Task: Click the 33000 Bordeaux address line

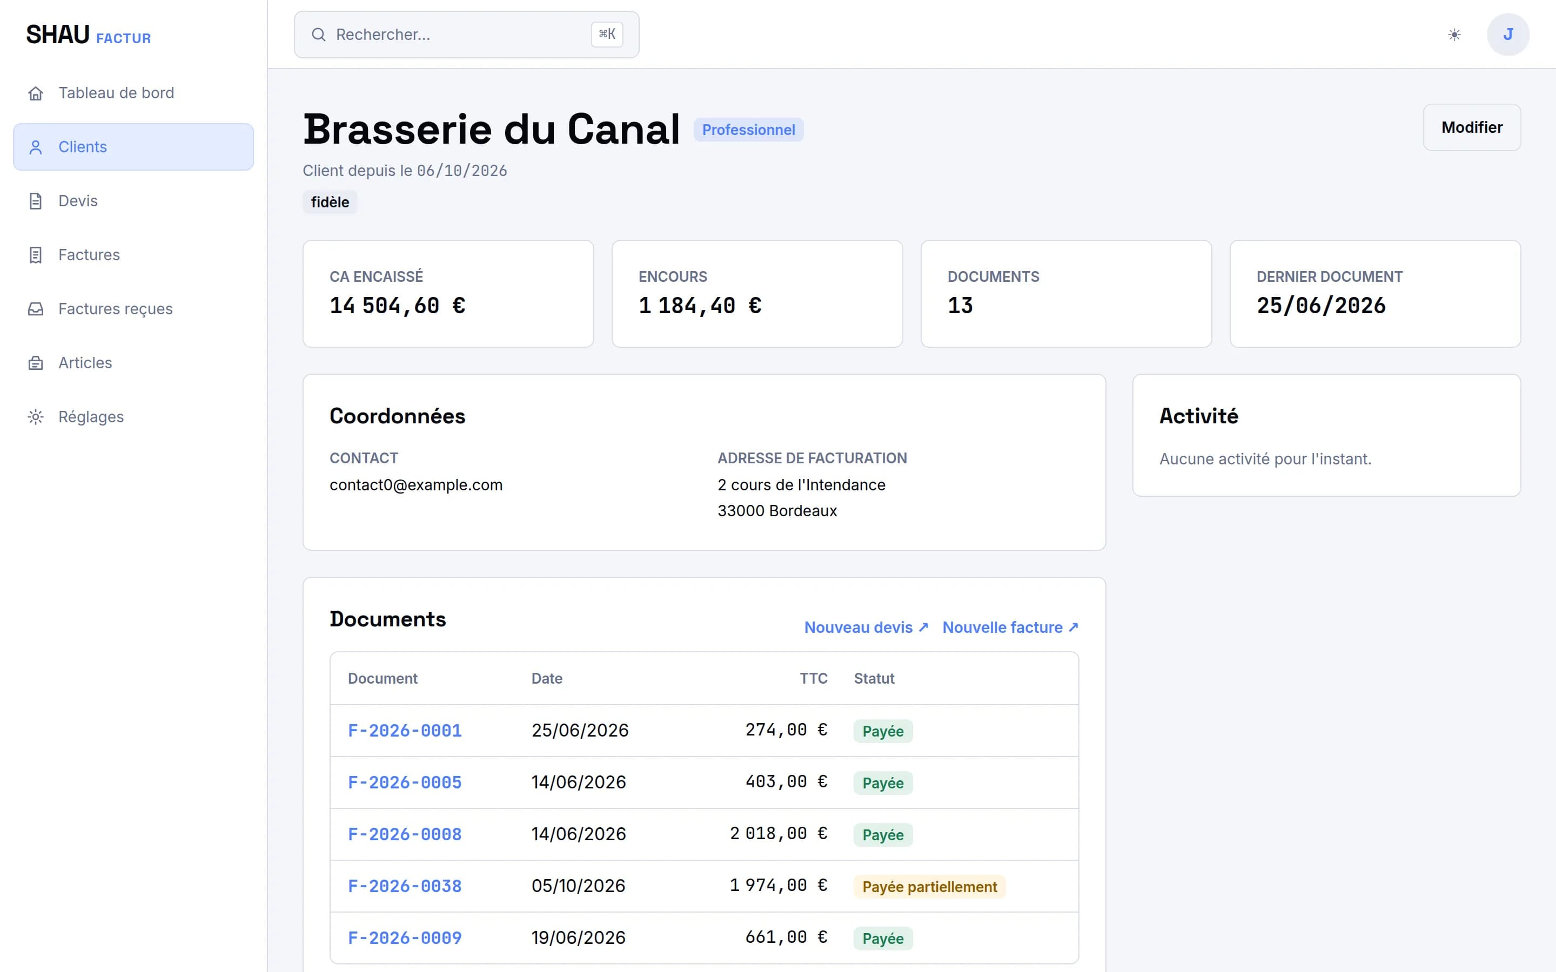Action: coord(777,511)
